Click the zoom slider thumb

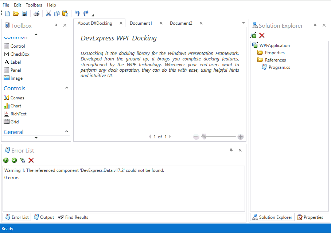pos(204,137)
